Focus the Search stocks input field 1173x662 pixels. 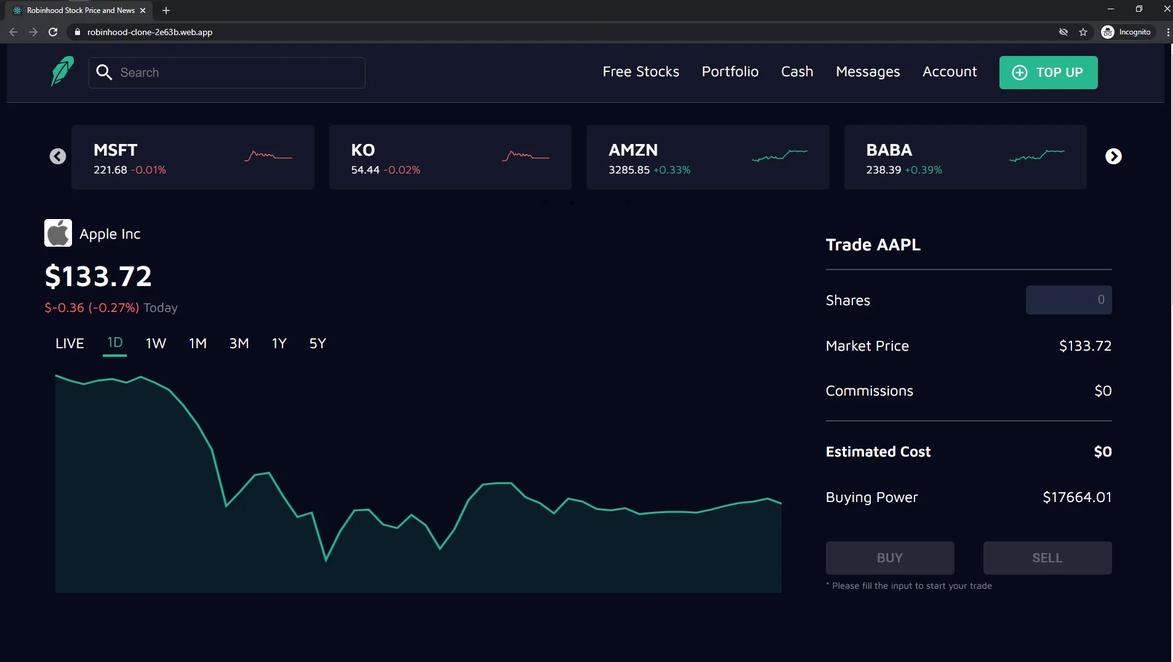click(x=227, y=73)
